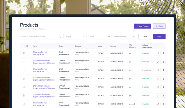Edit the Unavailable Shampoo row with unit ml
Screen dimensions: 185x108
tap(158, 70)
